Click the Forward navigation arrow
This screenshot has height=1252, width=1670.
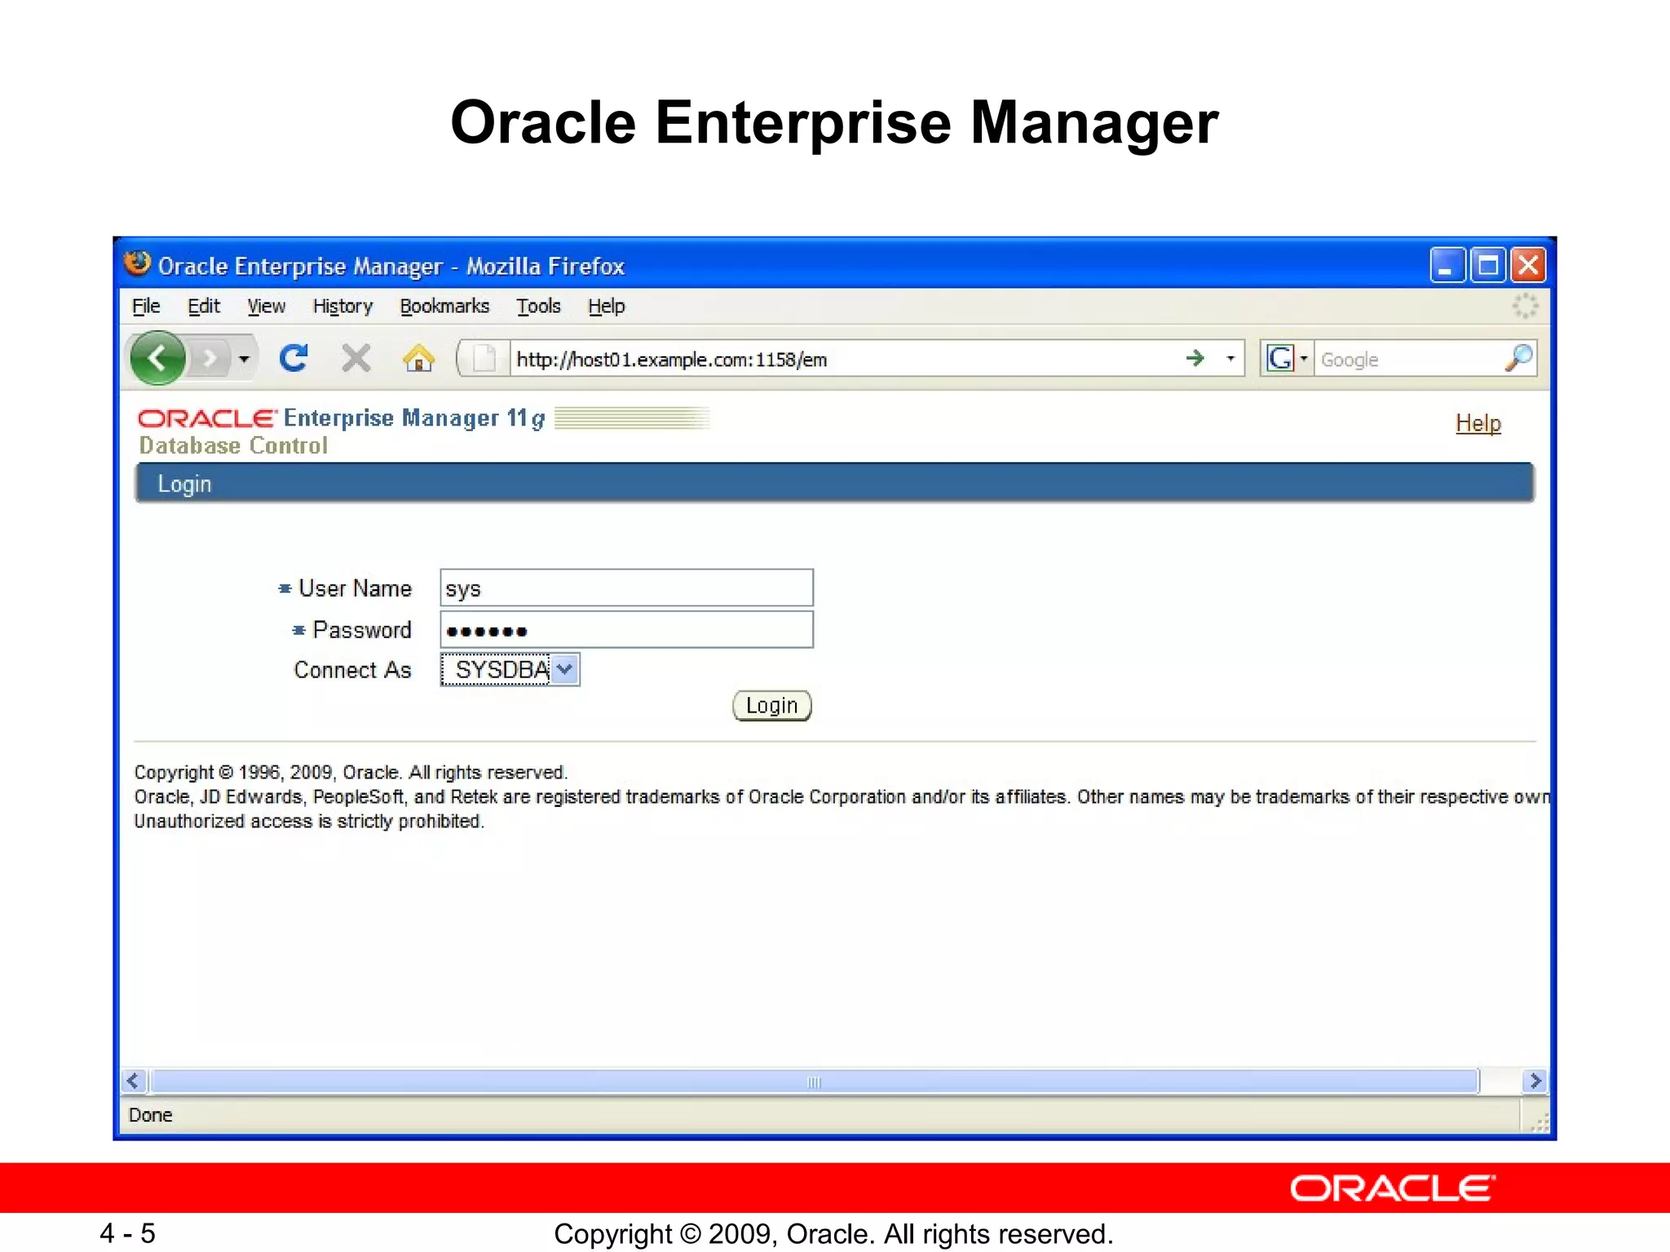211,358
